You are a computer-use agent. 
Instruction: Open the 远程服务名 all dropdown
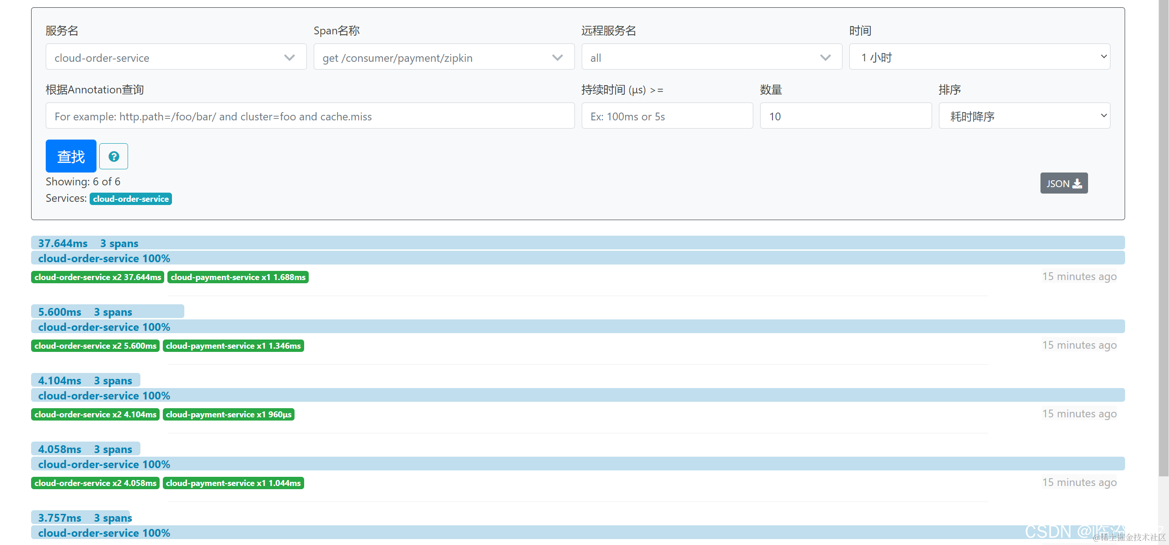click(x=711, y=57)
